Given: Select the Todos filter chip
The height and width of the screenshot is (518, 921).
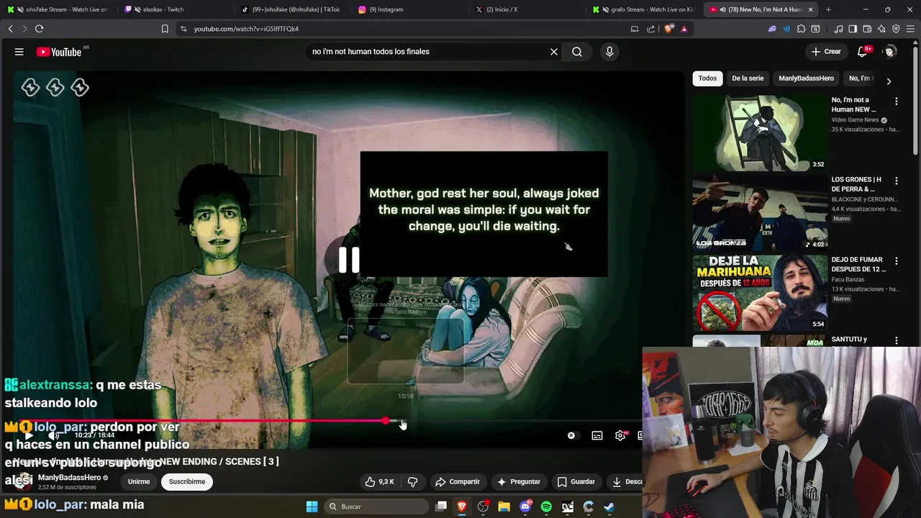Looking at the screenshot, I should pyautogui.click(x=707, y=78).
